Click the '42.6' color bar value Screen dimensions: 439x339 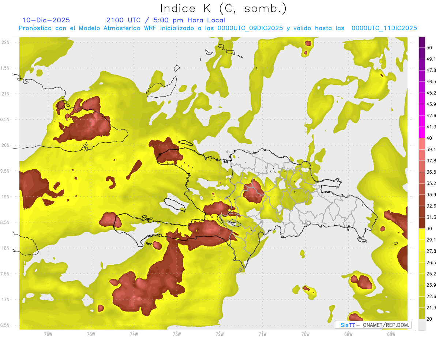pyautogui.click(x=431, y=116)
